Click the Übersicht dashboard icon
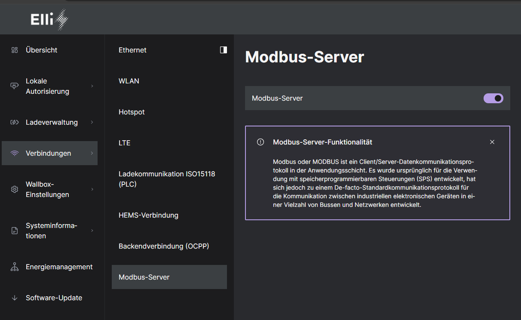The height and width of the screenshot is (320, 521). (x=15, y=50)
